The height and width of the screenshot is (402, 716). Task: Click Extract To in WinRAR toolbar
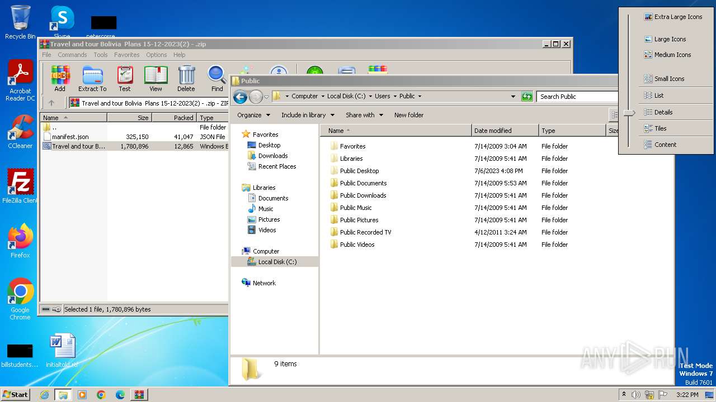pyautogui.click(x=92, y=78)
